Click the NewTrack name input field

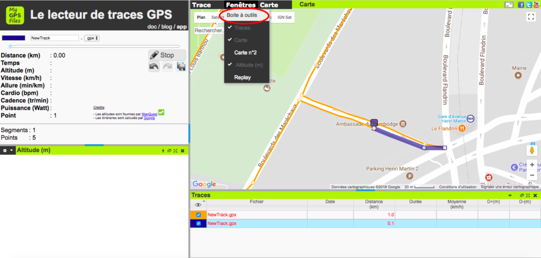[x=54, y=38]
